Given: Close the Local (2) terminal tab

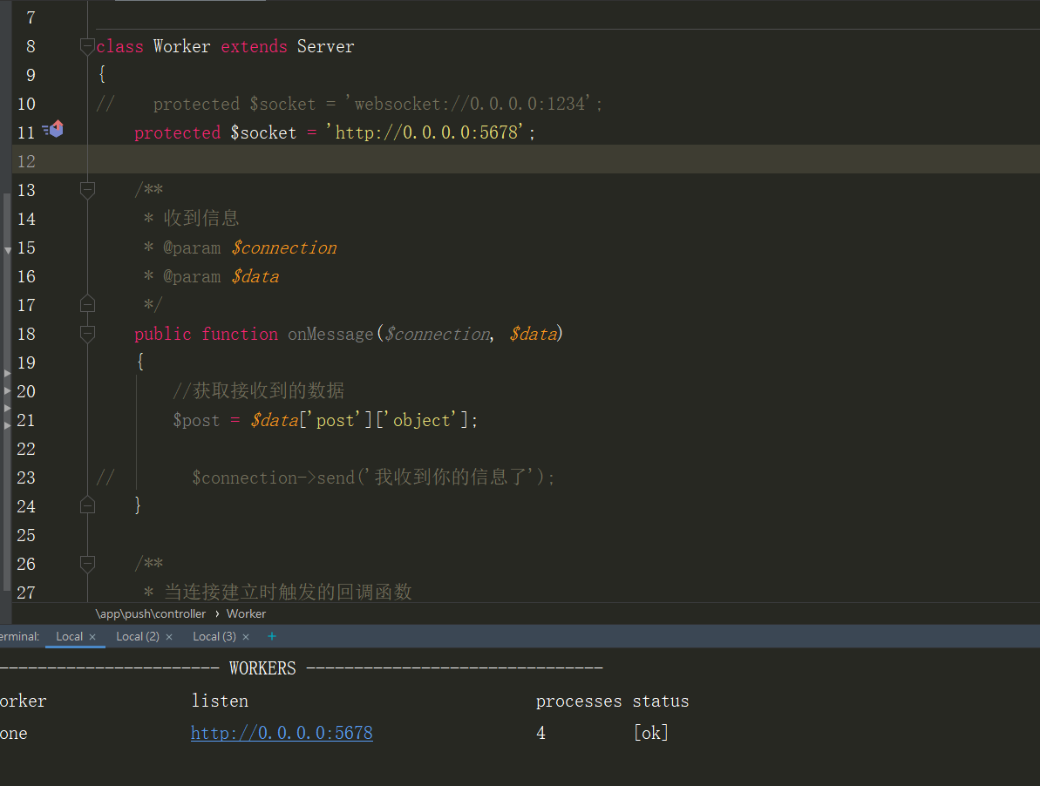Looking at the screenshot, I should tap(169, 637).
